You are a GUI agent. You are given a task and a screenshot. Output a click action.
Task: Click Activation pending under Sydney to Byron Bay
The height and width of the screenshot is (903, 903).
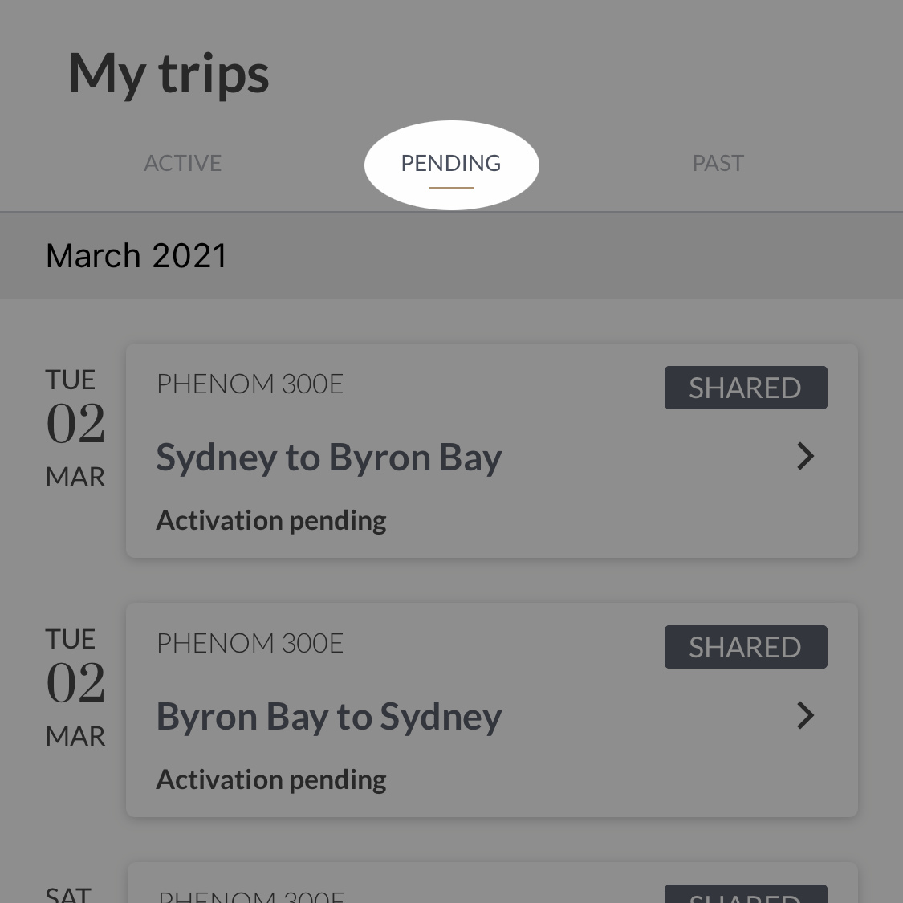coord(270,521)
